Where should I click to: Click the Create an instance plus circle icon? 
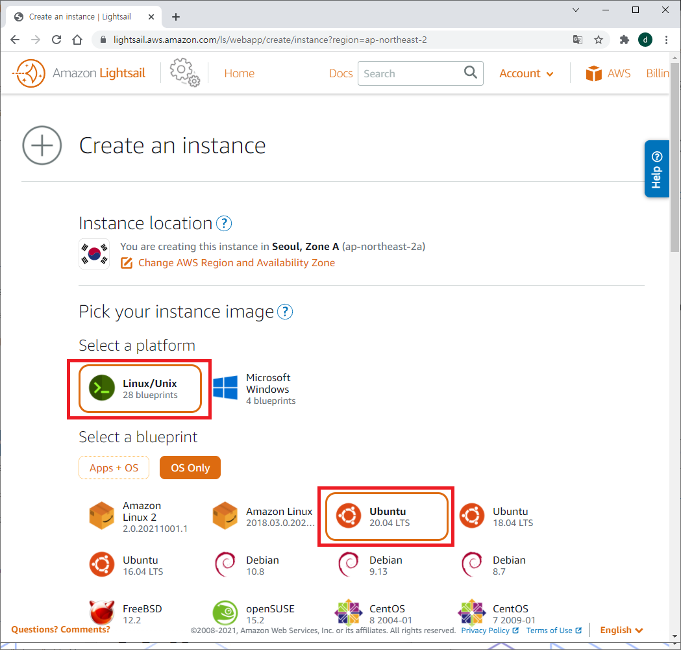(x=42, y=145)
